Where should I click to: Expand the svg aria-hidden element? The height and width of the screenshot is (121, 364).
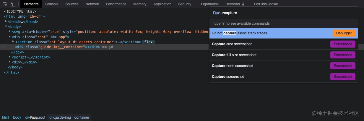click(10, 31)
